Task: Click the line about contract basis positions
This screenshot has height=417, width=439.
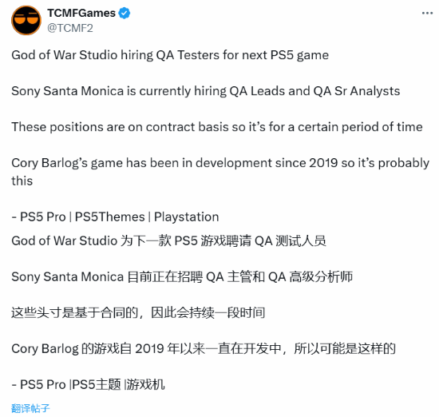Action: 217,127
